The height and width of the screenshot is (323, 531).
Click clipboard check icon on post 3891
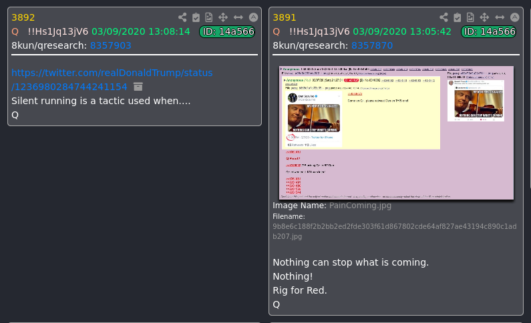(457, 17)
